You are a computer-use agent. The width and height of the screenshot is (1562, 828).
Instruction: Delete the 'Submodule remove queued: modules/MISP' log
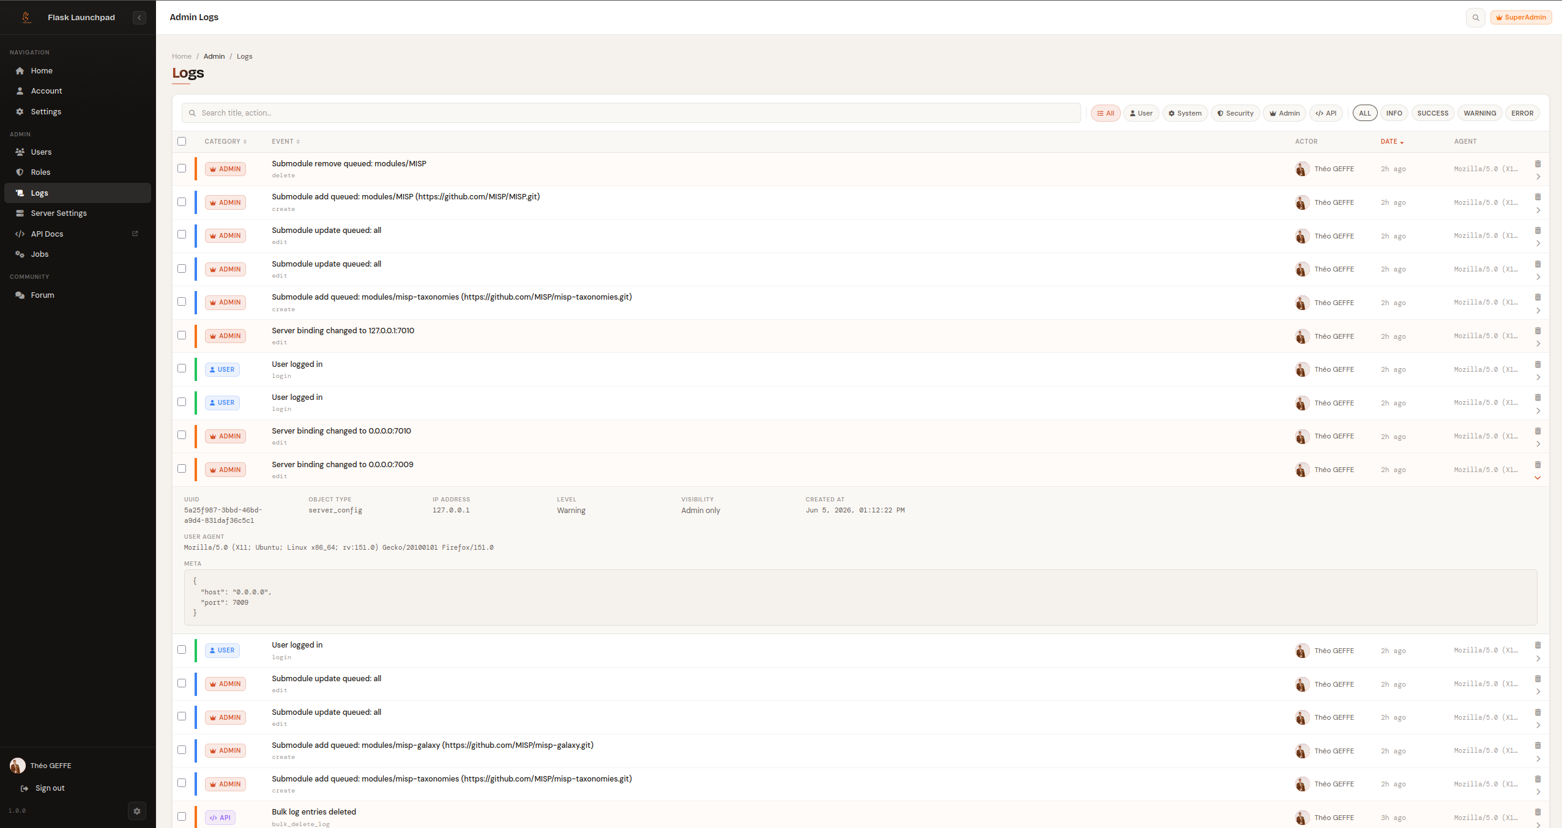tap(1538, 163)
